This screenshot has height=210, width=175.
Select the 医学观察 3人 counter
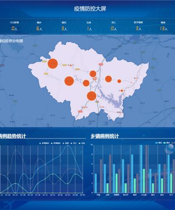click(x=139, y=26)
